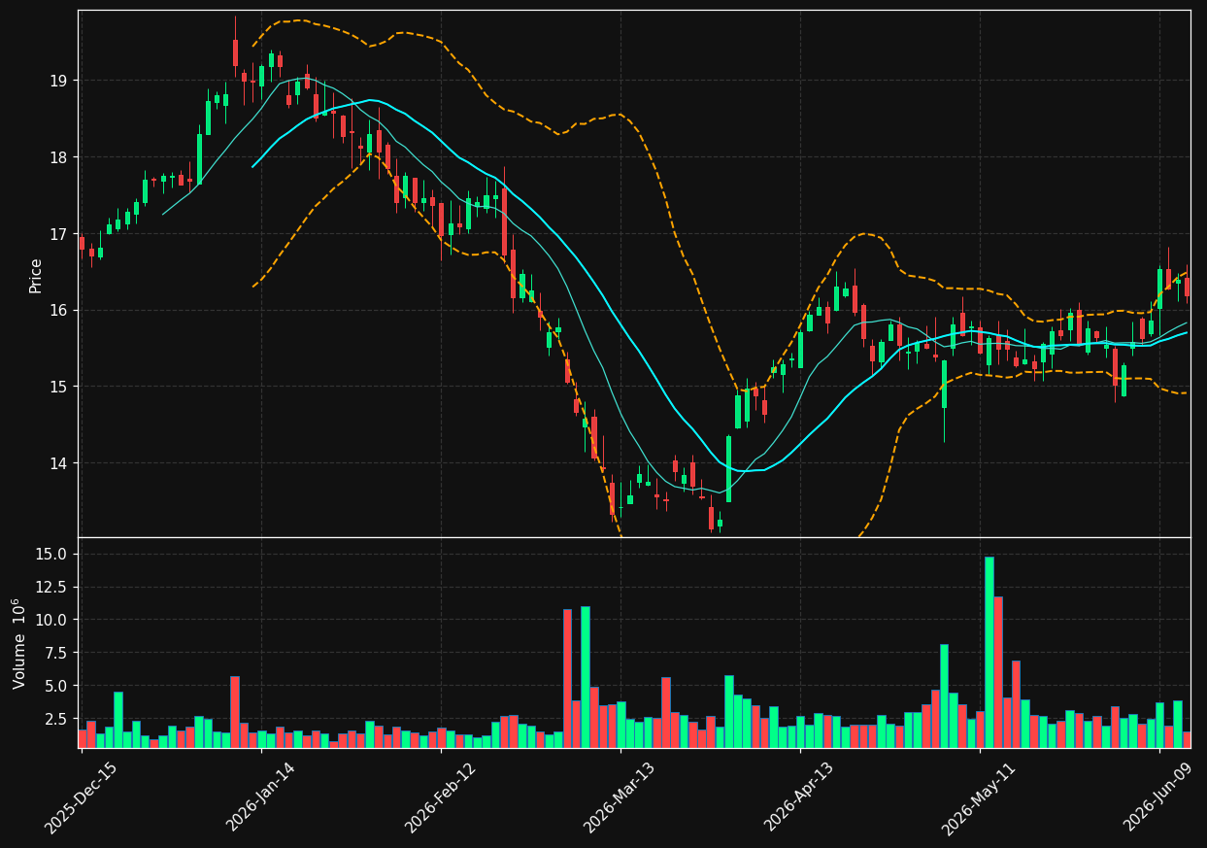Click volume tick label 5.0
This screenshot has height=848, width=1207.
click(56, 686)
